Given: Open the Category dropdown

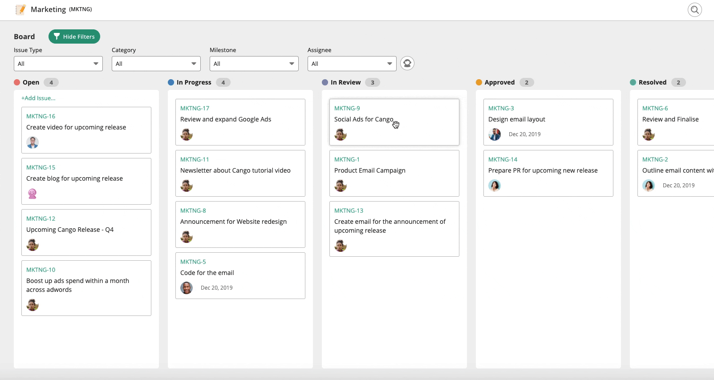Looking at the screenshot, I should point(156,64).
